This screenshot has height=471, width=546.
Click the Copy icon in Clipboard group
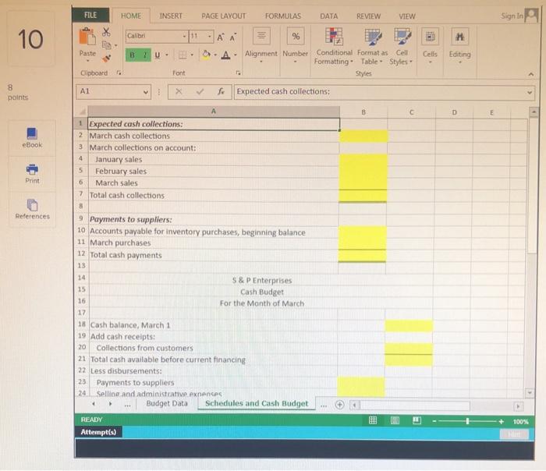(107, 45)
